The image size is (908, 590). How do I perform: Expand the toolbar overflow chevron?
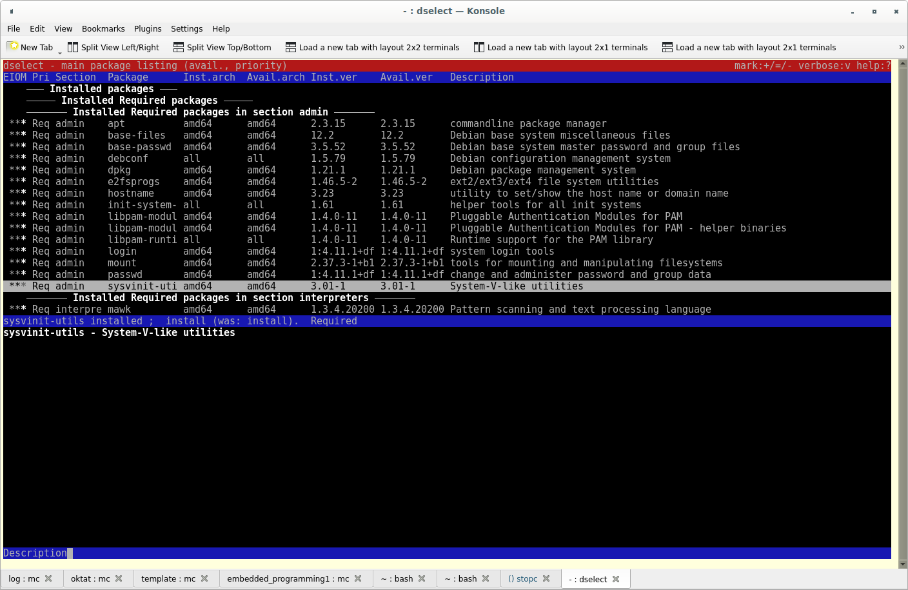point(901,47)
